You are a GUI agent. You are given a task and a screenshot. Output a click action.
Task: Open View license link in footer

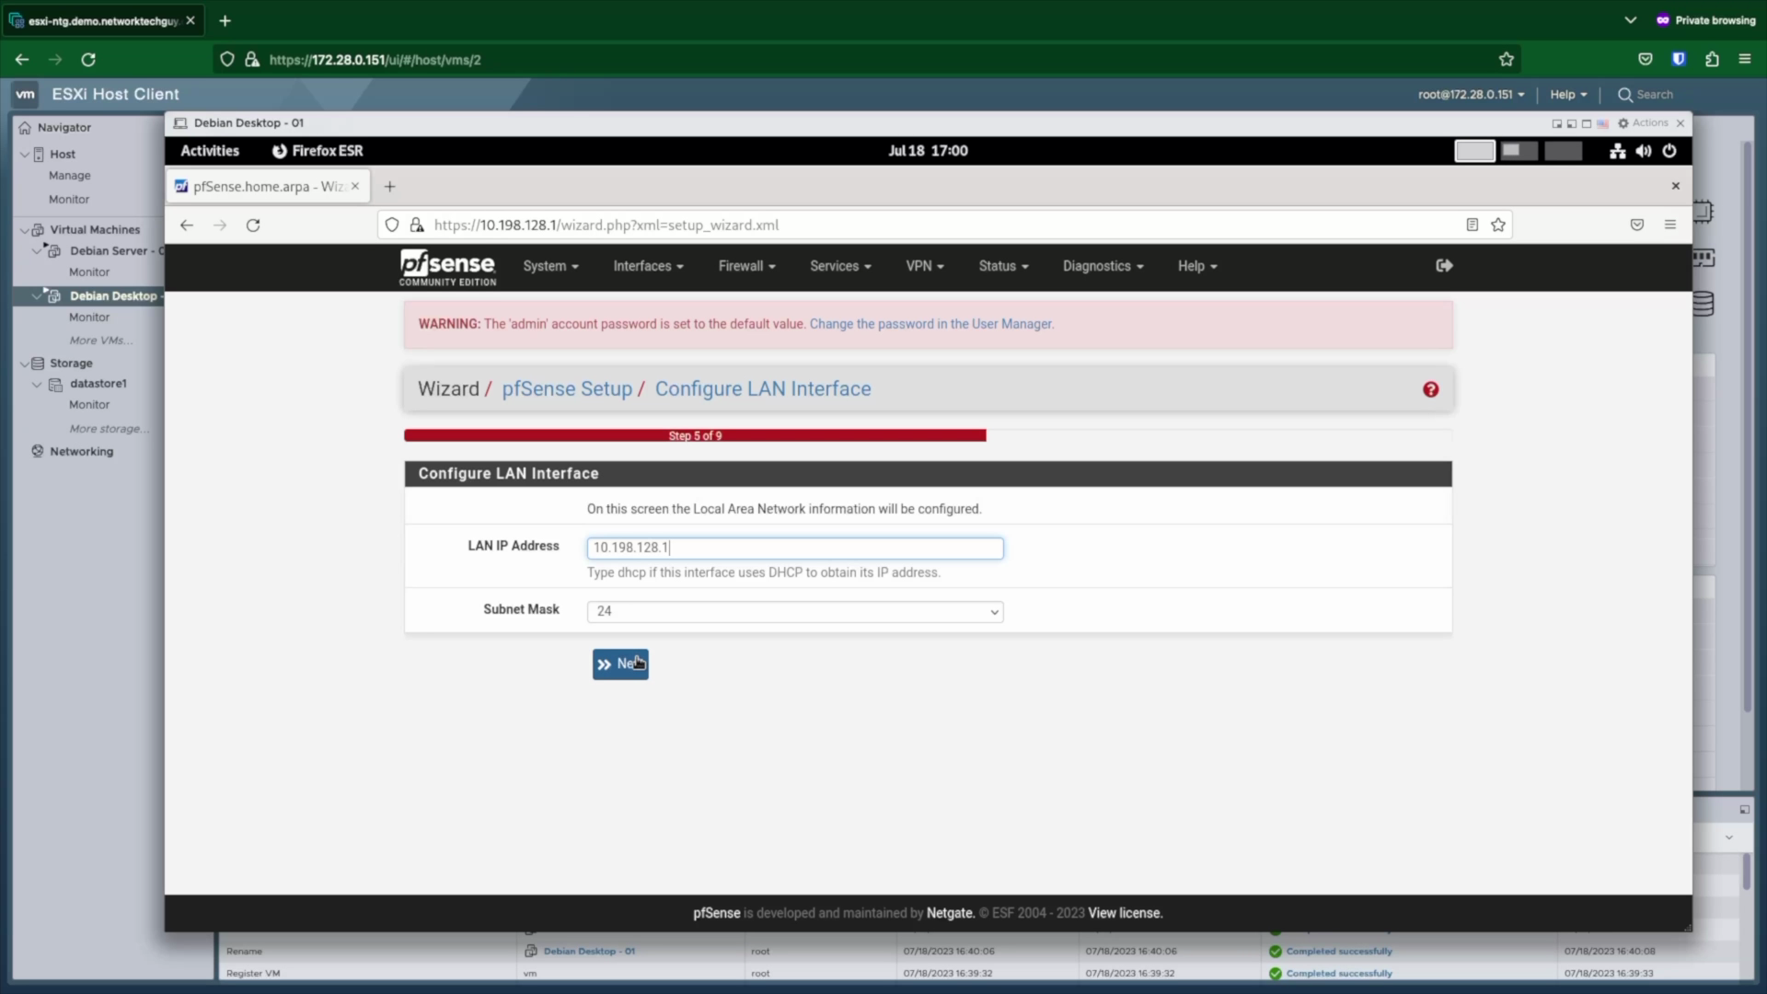pyautogui.click(x=1125, y=913)
